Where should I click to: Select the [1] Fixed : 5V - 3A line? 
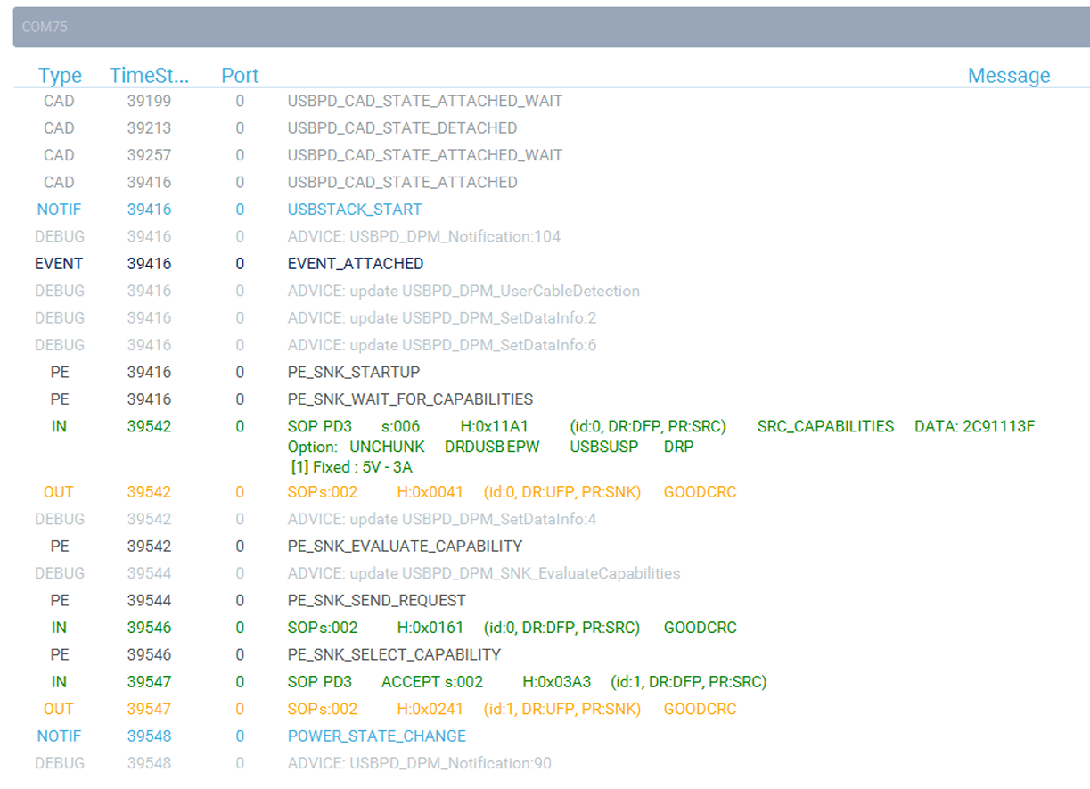(x=352, y=466)
